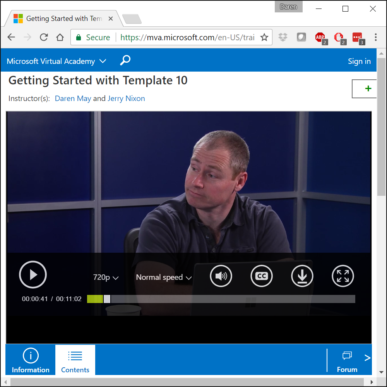Toggle closed captions
387x387 pixels.
coord(262,276)
